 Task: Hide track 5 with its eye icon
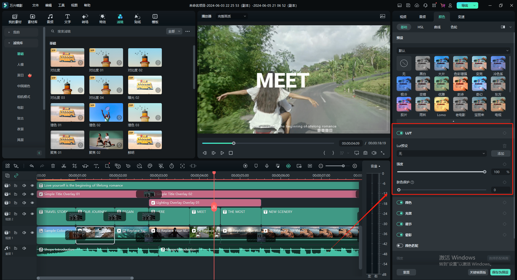pos(32,185)
